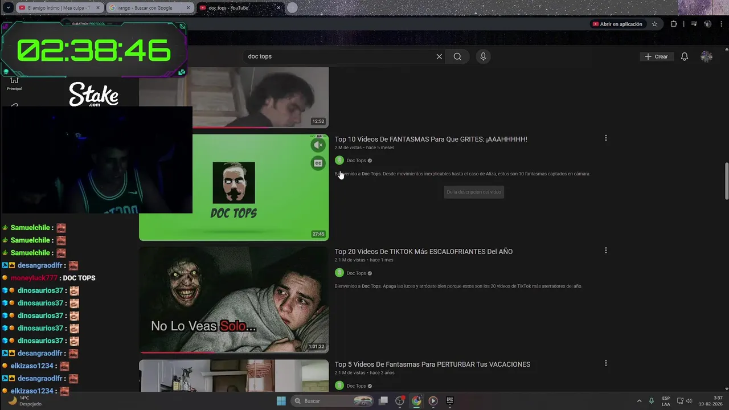
Task: Start voice search with the microphone
Action: pyautogui.click(x=483, y=56)
